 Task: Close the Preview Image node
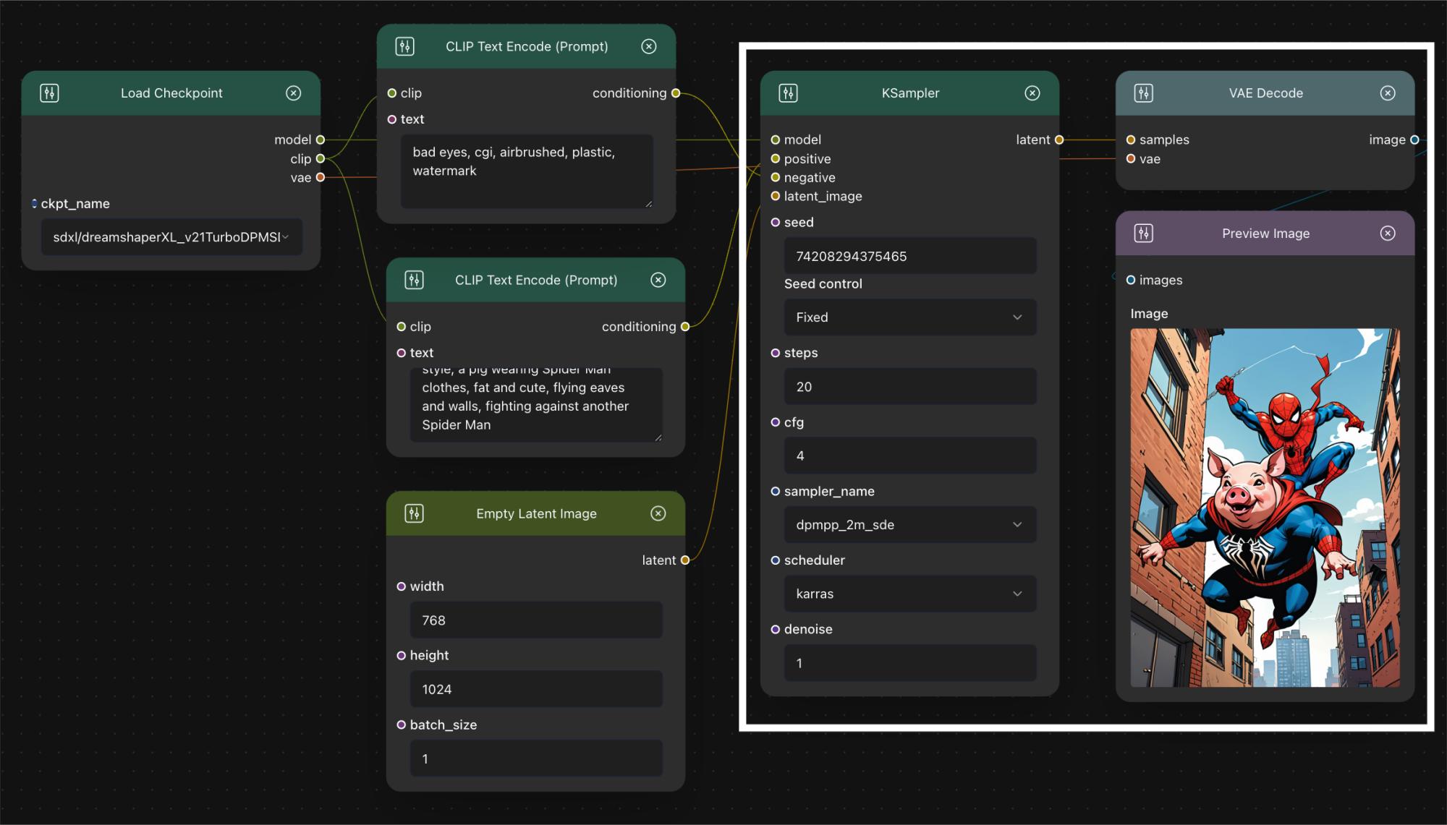[x=1388, y=234]
